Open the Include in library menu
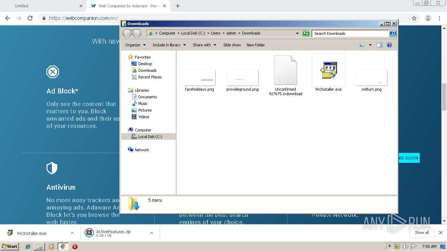 (169, 45)
